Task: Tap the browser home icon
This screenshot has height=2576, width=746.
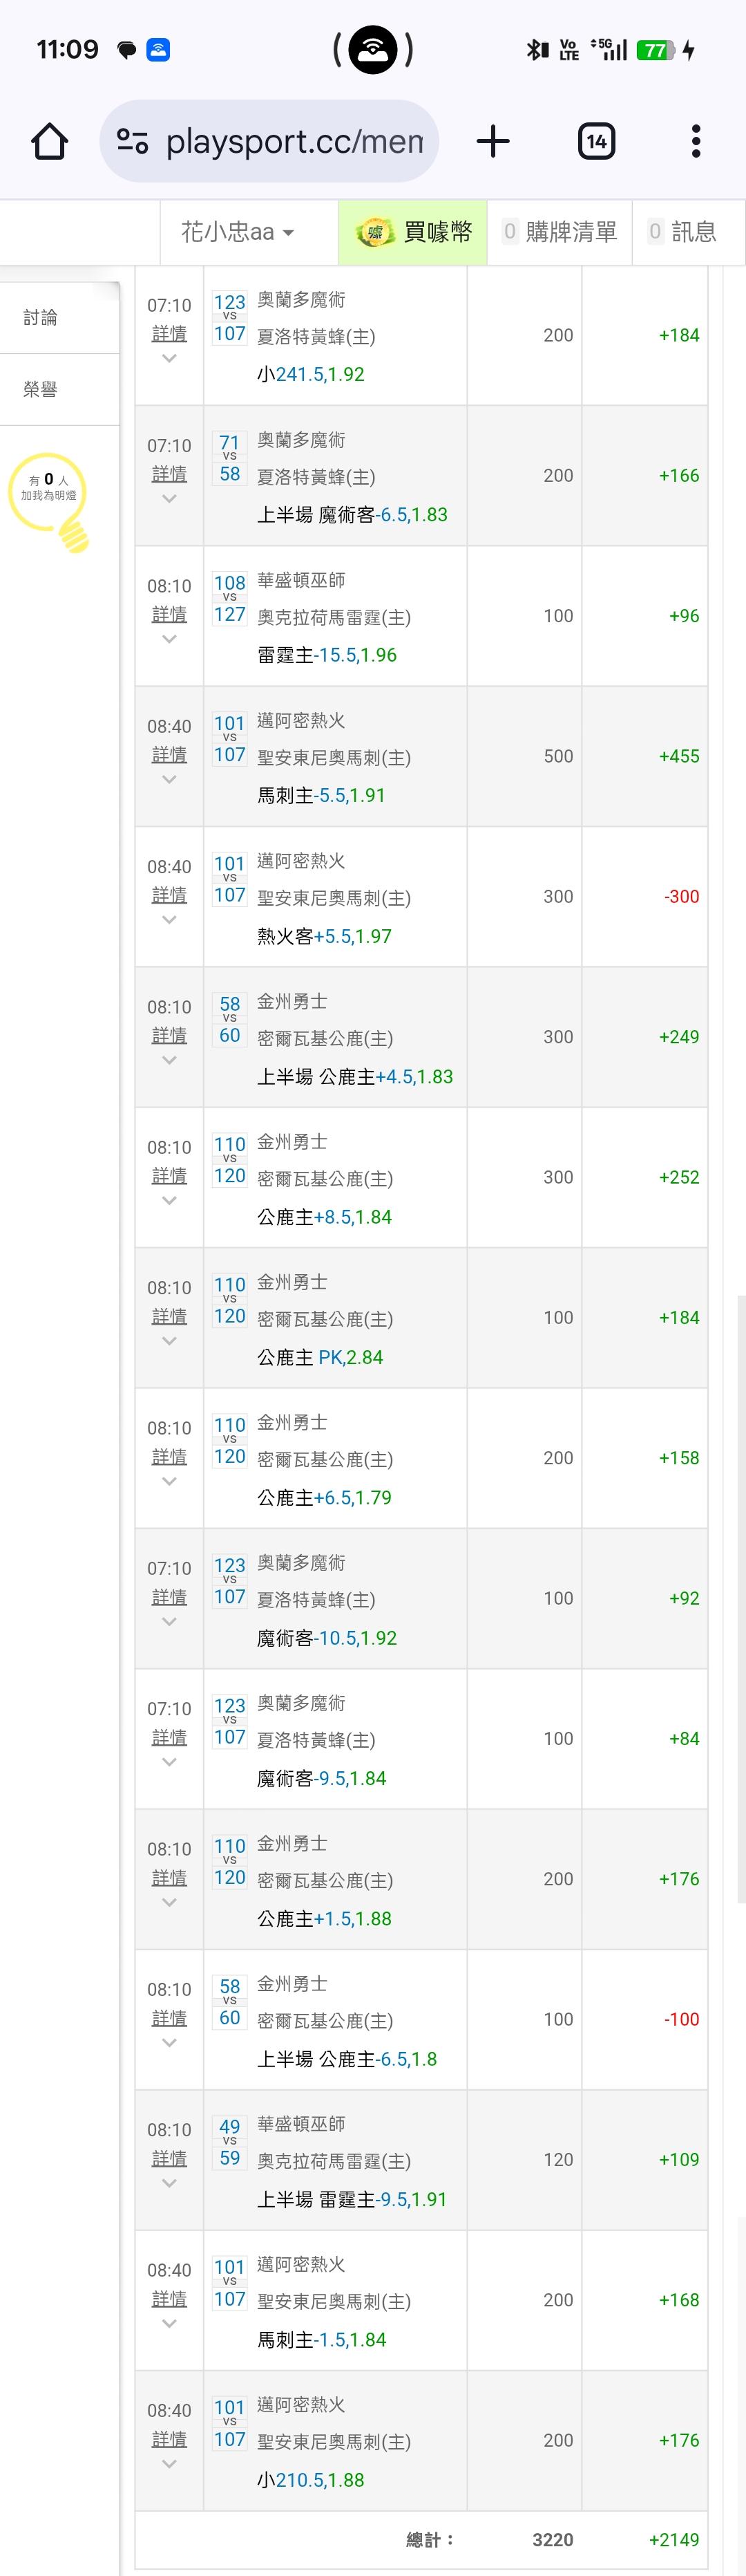Action: [49, 141]
